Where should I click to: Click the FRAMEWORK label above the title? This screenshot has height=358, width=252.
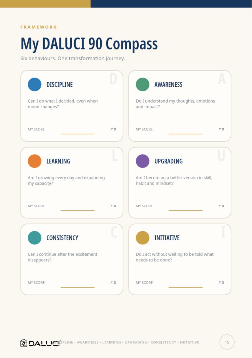[x=38, y=27]
